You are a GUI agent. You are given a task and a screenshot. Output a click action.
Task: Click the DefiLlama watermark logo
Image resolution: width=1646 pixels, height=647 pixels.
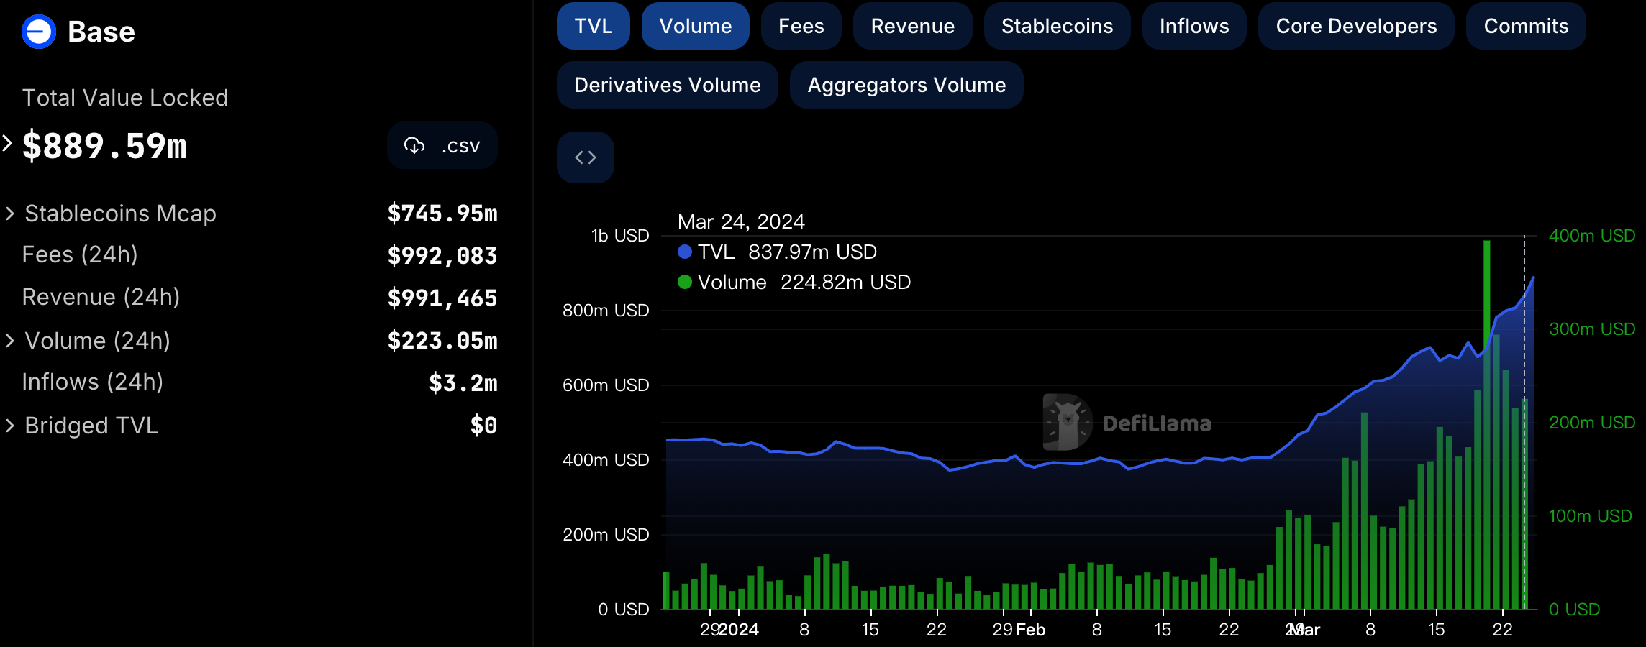(x=1068, y=423)
